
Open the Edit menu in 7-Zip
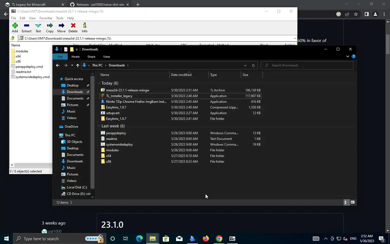pyautogui.click(x=22, y=18)
